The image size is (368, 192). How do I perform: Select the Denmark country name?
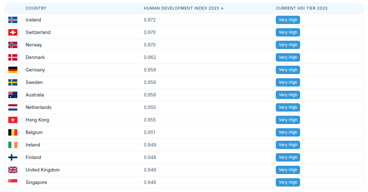(35, 57)
